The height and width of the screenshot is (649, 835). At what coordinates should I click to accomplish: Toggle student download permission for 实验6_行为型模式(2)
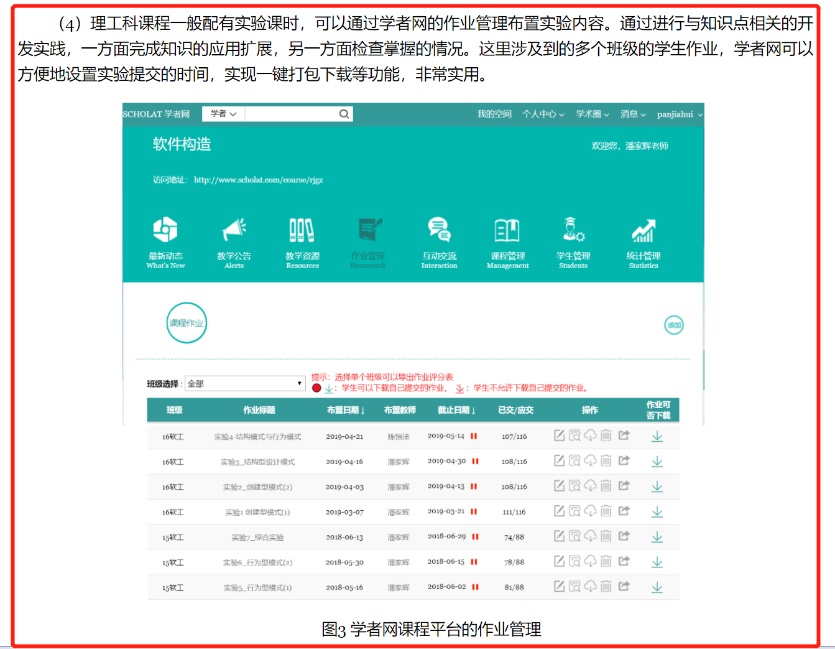click(657, 563)
